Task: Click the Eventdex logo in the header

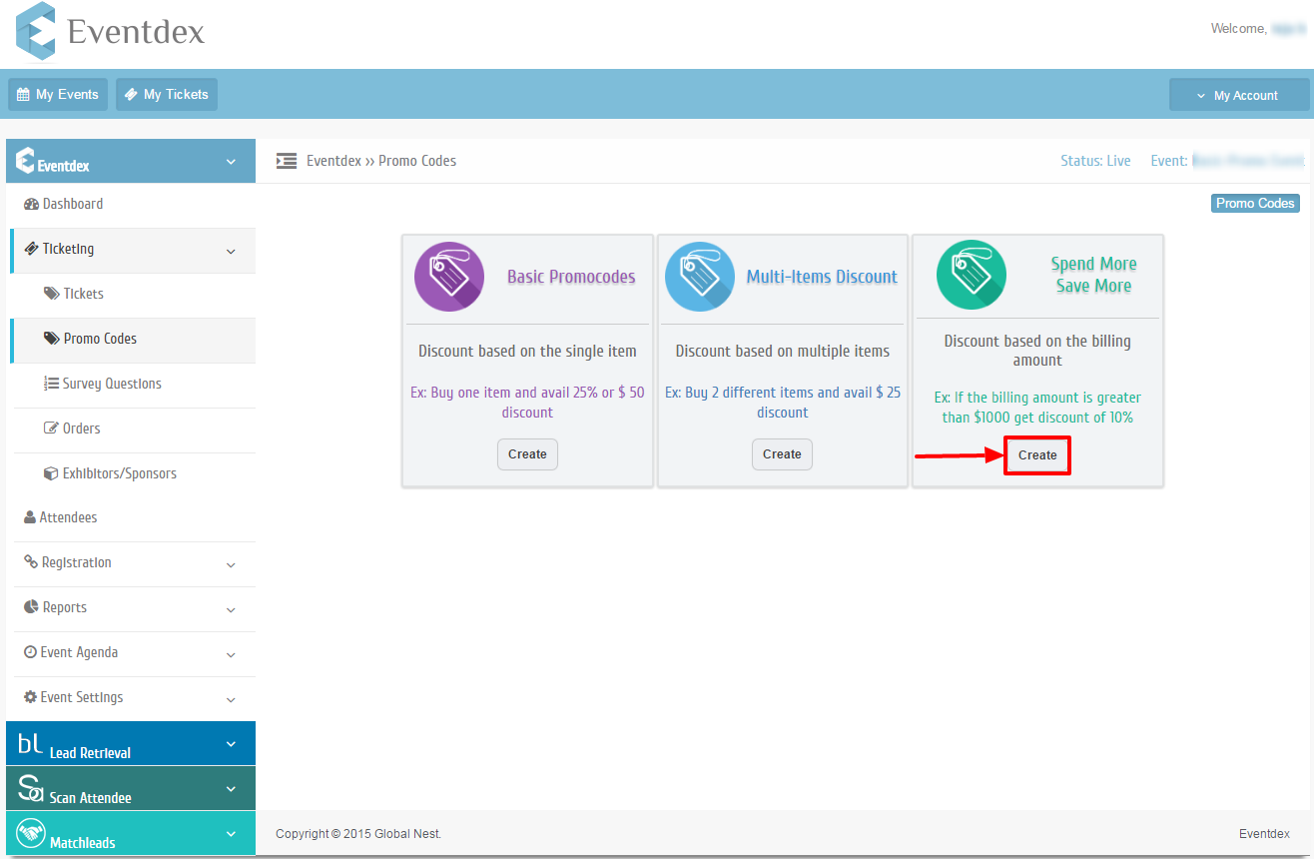Action: tap(111, 31)
